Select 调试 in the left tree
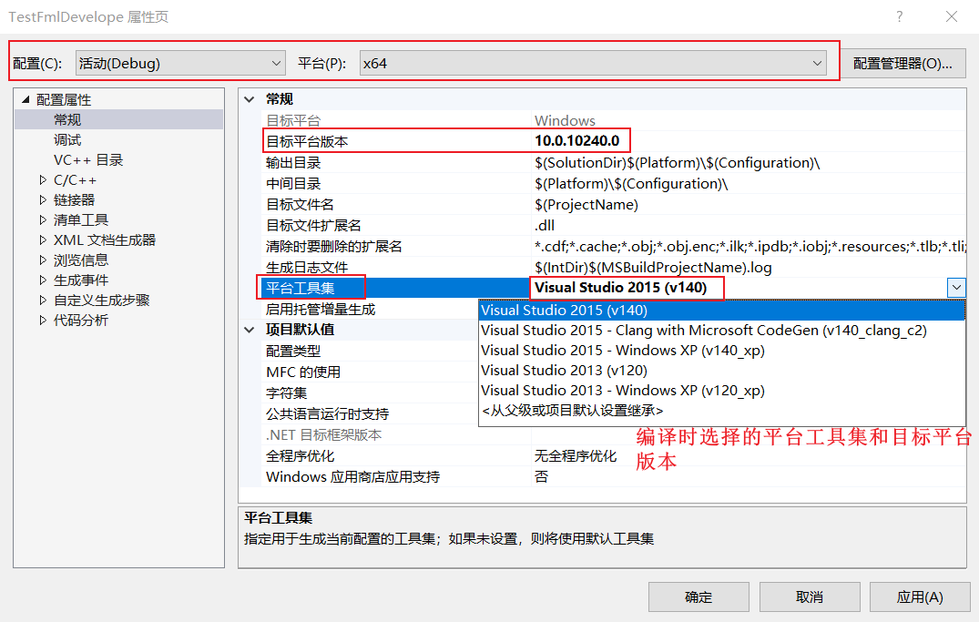This screenshot has width=979, height=622. [x=67, y=140]
